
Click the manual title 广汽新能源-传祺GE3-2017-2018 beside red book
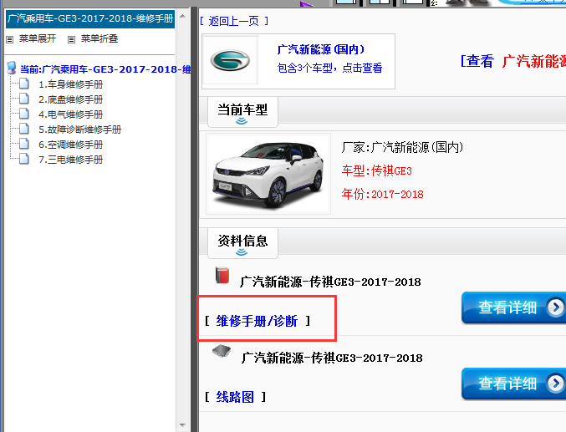tap(330, 282)
